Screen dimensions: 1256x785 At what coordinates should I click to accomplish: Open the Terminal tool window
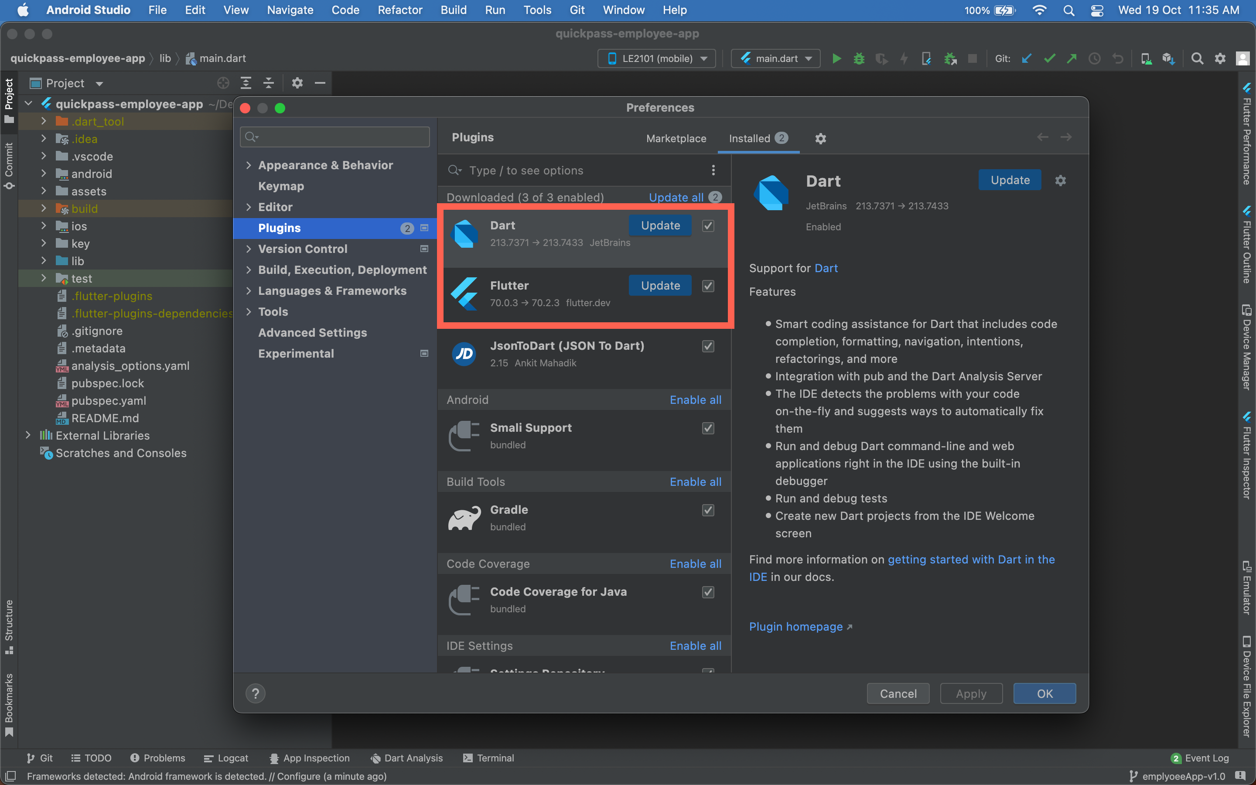pos(488,758)
